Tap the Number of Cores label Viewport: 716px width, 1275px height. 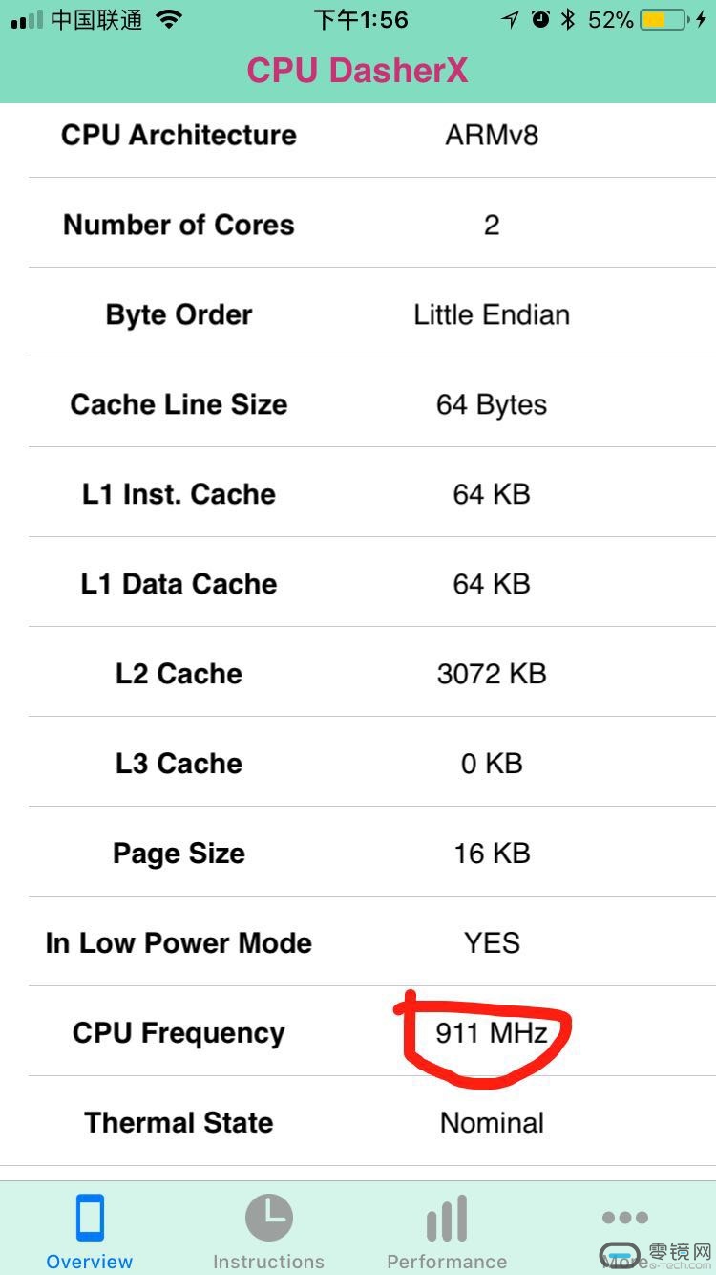click(179, 225)
